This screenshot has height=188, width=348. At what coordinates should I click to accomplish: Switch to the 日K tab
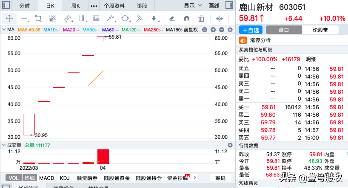[x=50, y=6]
